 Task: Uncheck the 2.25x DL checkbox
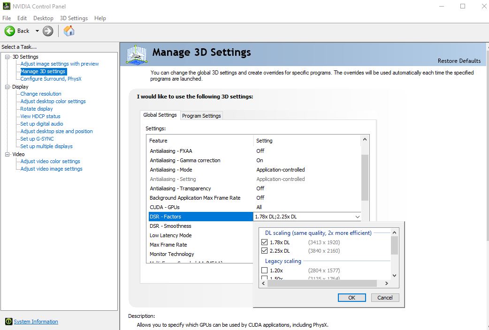[x=265, y=251]
